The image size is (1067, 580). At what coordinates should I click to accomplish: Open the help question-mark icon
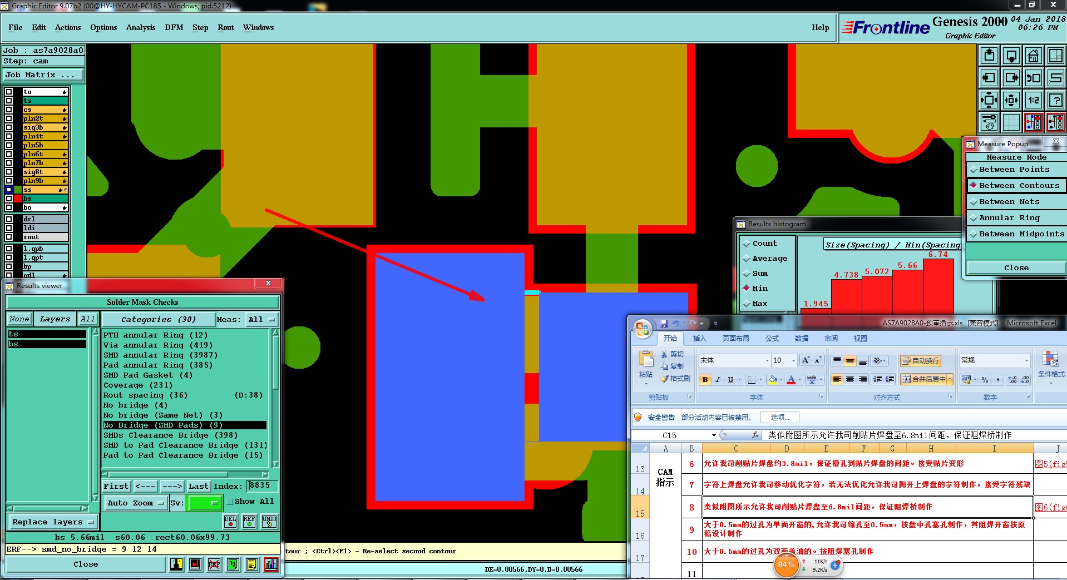[x=1055, y=100]
